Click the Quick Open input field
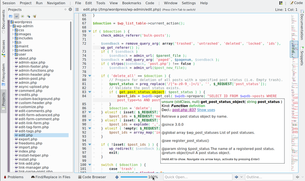This screenshot has width=305, height=181. pos(197,177)
